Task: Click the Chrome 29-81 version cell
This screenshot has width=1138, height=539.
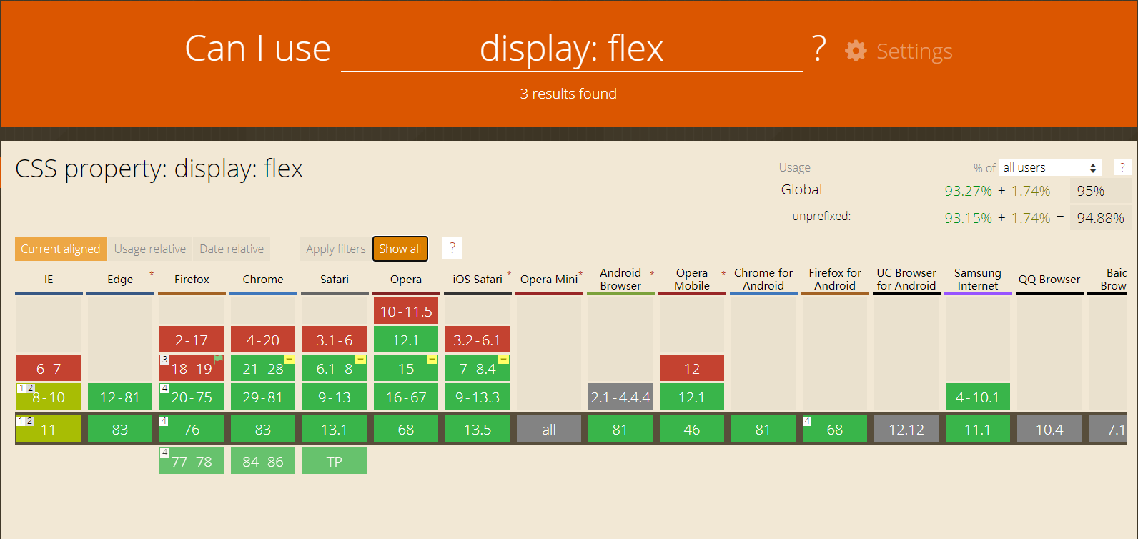Action: pos(263,397)
